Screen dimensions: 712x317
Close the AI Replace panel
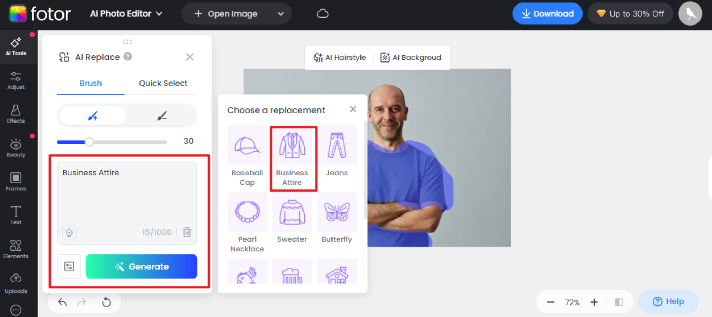click(190, 57)
